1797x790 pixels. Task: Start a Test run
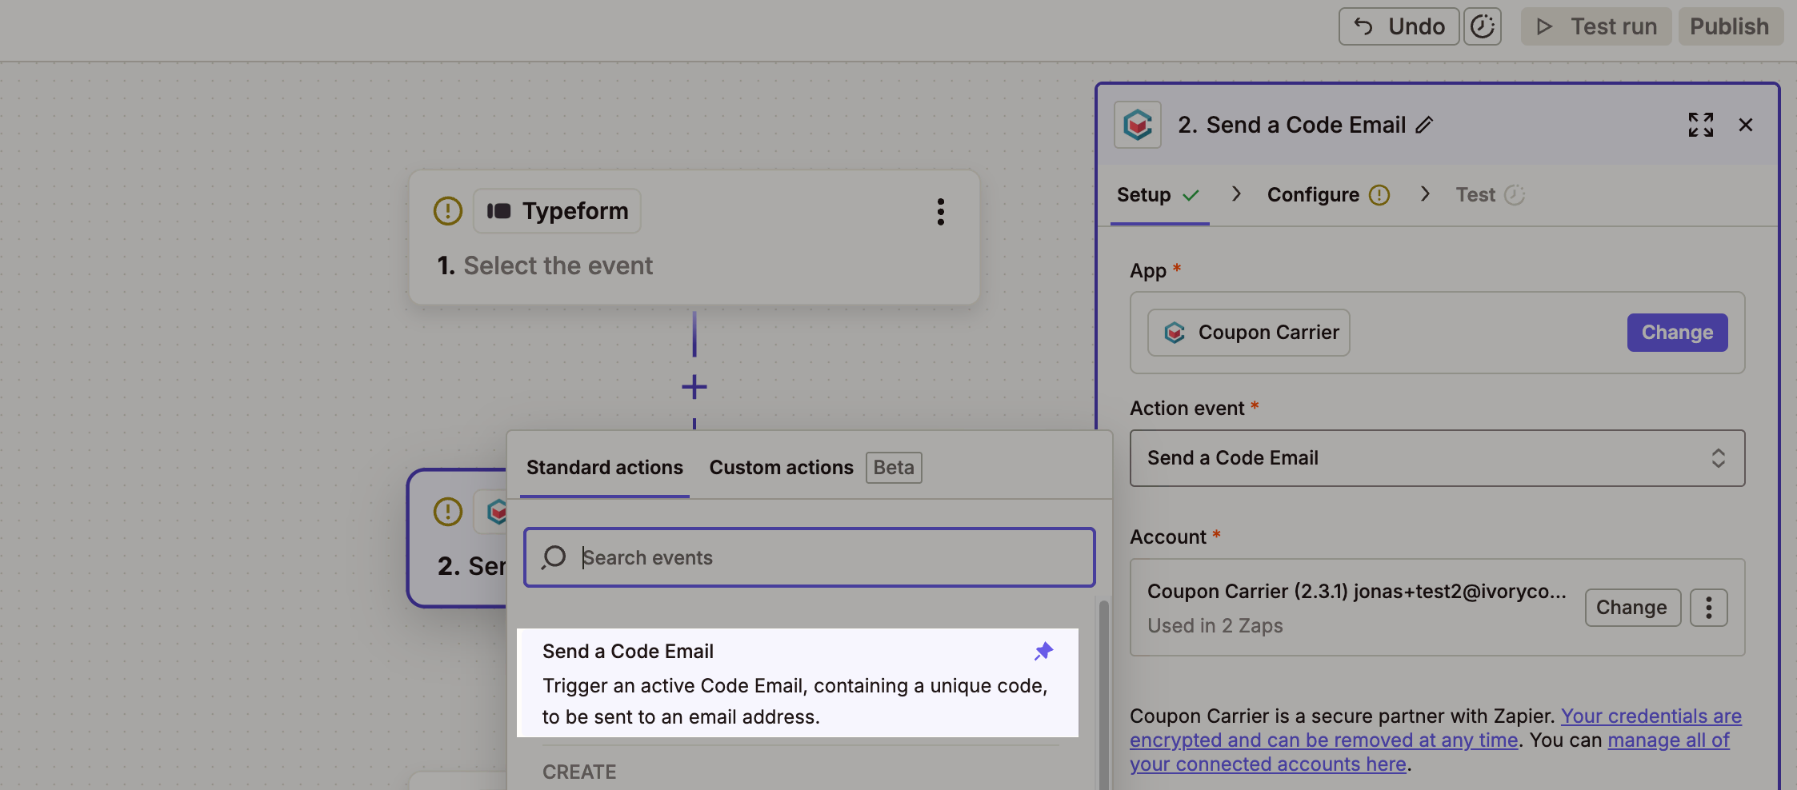pos(1596,26)
